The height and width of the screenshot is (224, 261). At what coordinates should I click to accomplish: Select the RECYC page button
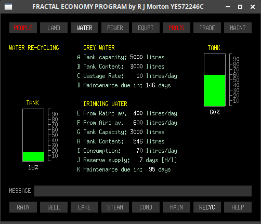point(207,207)
